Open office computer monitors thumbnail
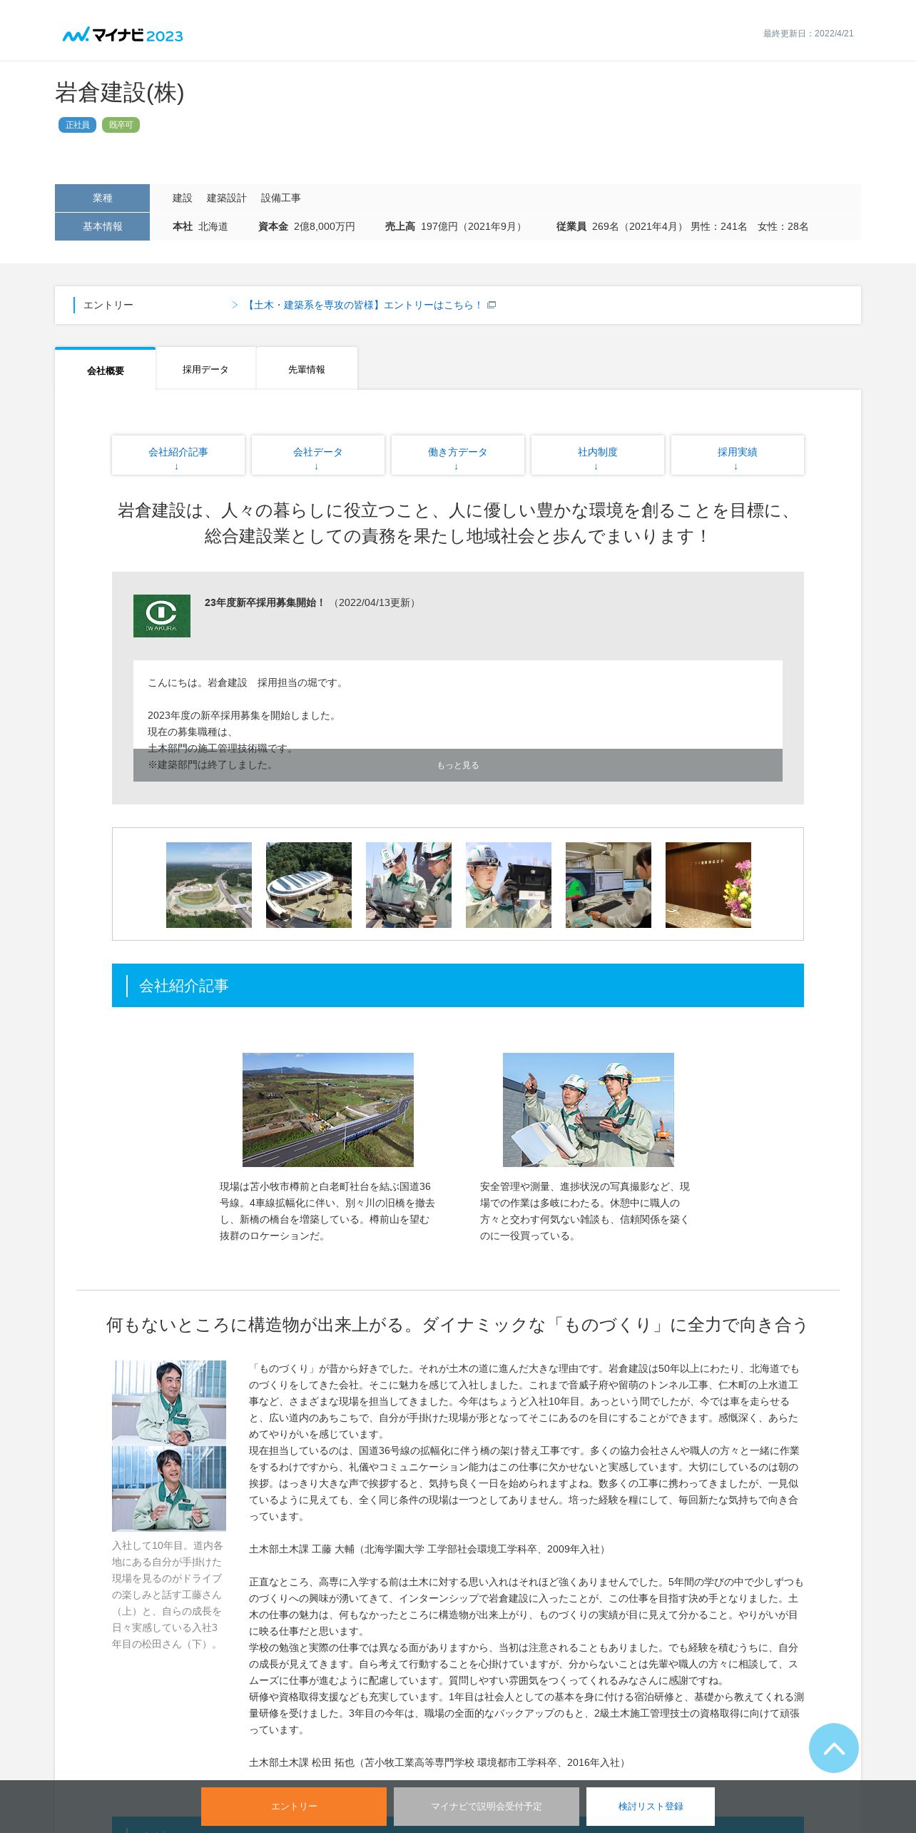 click(x=609, y=885)
